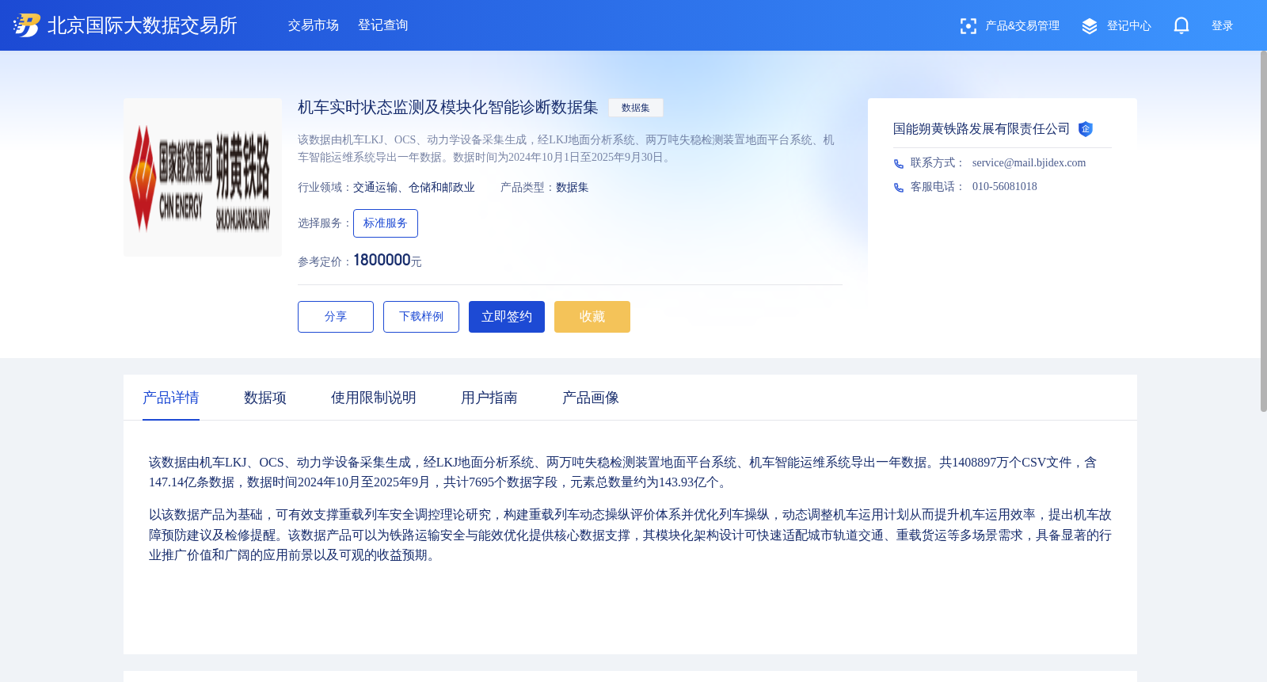Switch to the 产品详情 tab

pos(171,398)
